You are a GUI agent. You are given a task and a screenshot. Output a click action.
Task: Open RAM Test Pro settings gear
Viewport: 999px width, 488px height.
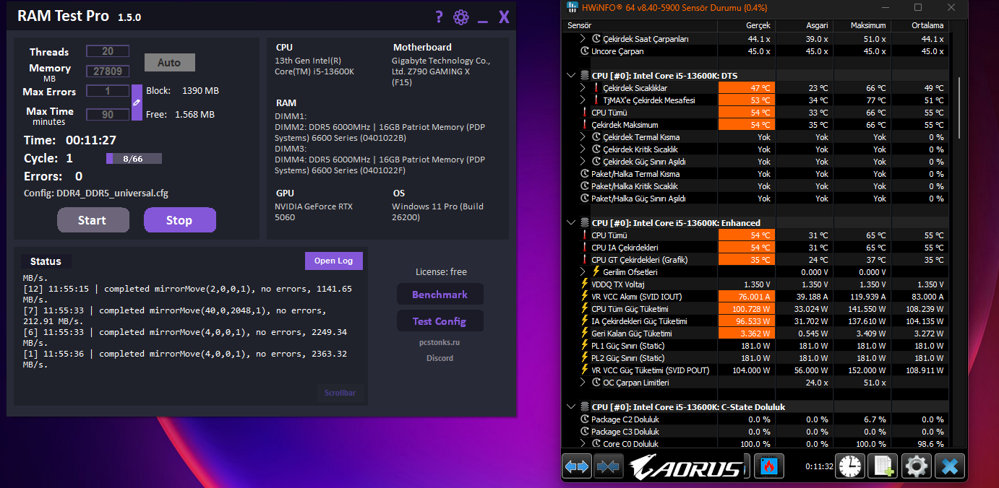point(461,17)
